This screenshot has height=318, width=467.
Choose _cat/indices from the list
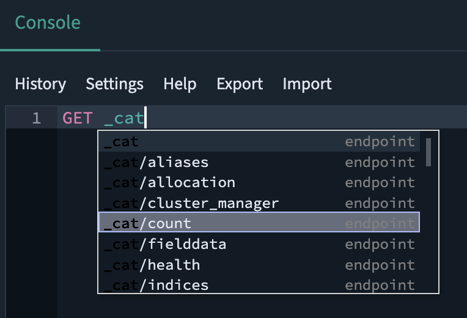[x=259, y=284]
